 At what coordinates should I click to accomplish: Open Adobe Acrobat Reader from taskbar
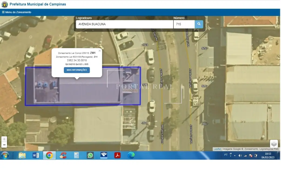(117, 155)
